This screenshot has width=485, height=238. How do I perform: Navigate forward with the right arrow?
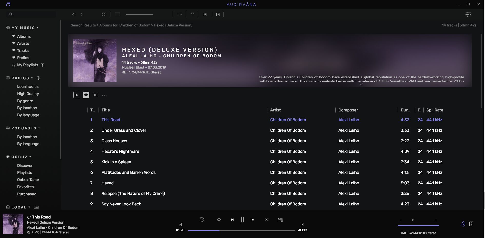pyautogui.click(x=82, y=14)
